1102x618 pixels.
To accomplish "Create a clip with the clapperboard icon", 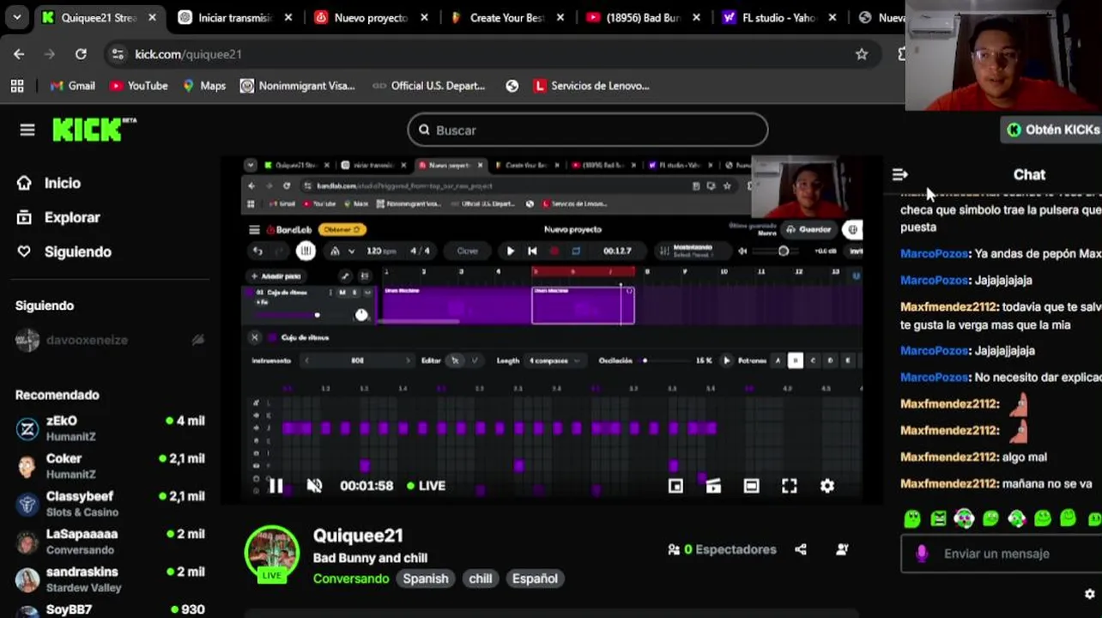I will pyautogui.click(x=713, y=486).
